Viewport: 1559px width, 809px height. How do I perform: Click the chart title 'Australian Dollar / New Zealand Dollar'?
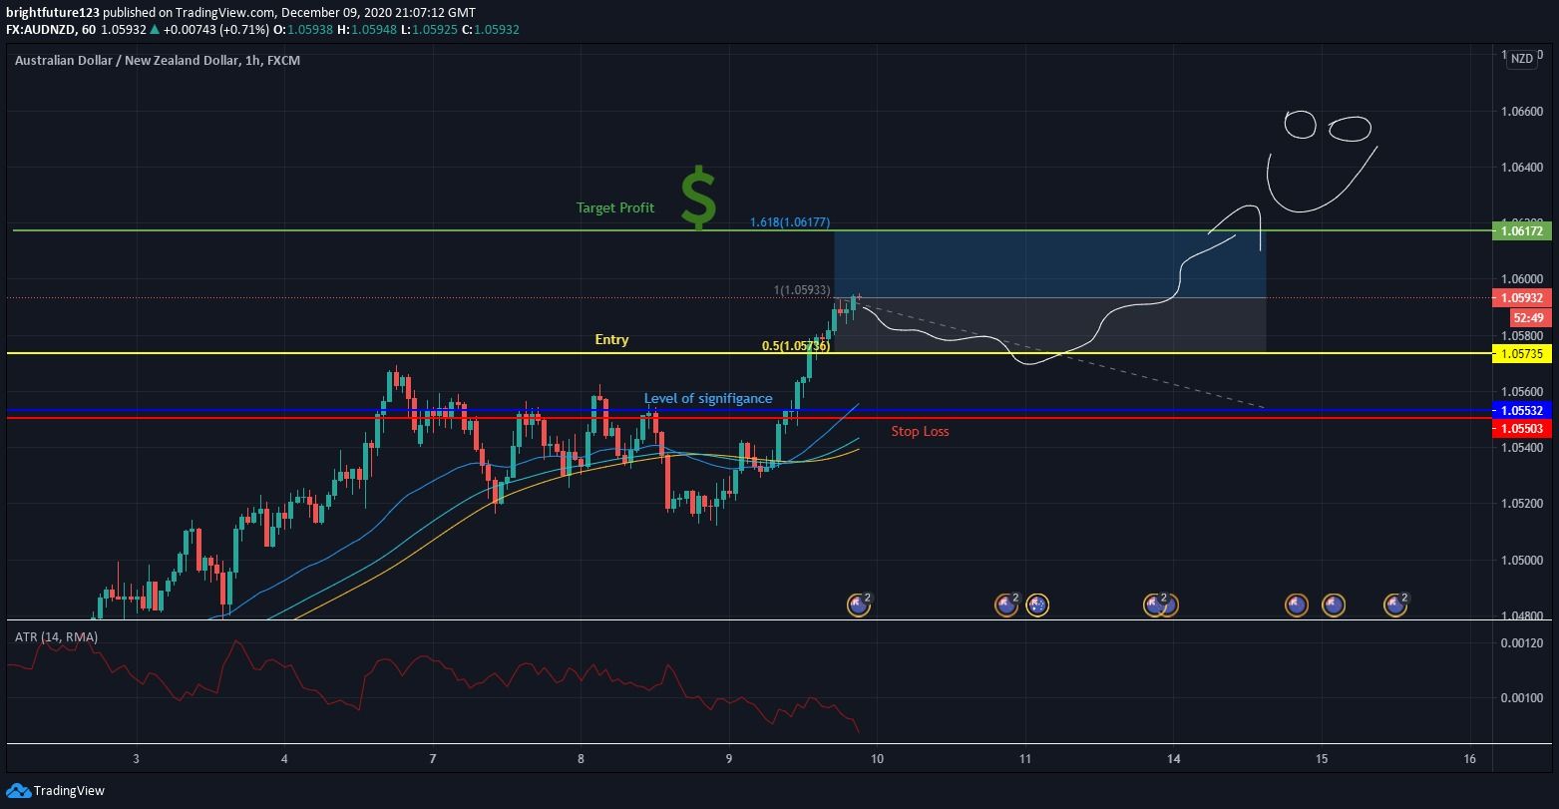pyautogui.click(x=127, y=60)
